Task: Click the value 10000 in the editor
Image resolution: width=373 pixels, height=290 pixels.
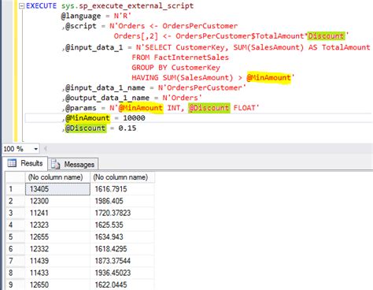Action: tap(134, 118)
